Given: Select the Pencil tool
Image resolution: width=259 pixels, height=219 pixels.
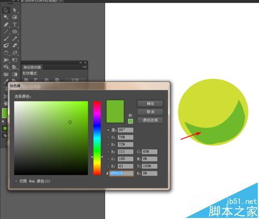Looking at the screenshot, I should tap(15, 38).
